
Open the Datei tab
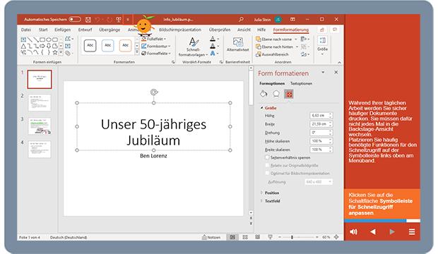(x=26, y=30)
